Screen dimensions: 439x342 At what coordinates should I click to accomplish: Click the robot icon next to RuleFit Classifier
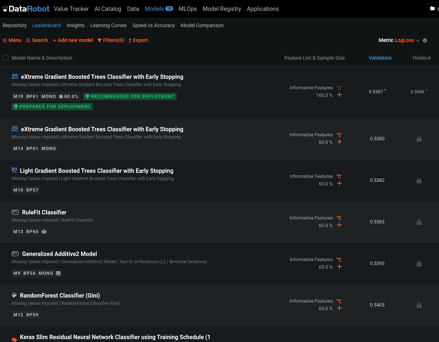click(x=14, y=212)
